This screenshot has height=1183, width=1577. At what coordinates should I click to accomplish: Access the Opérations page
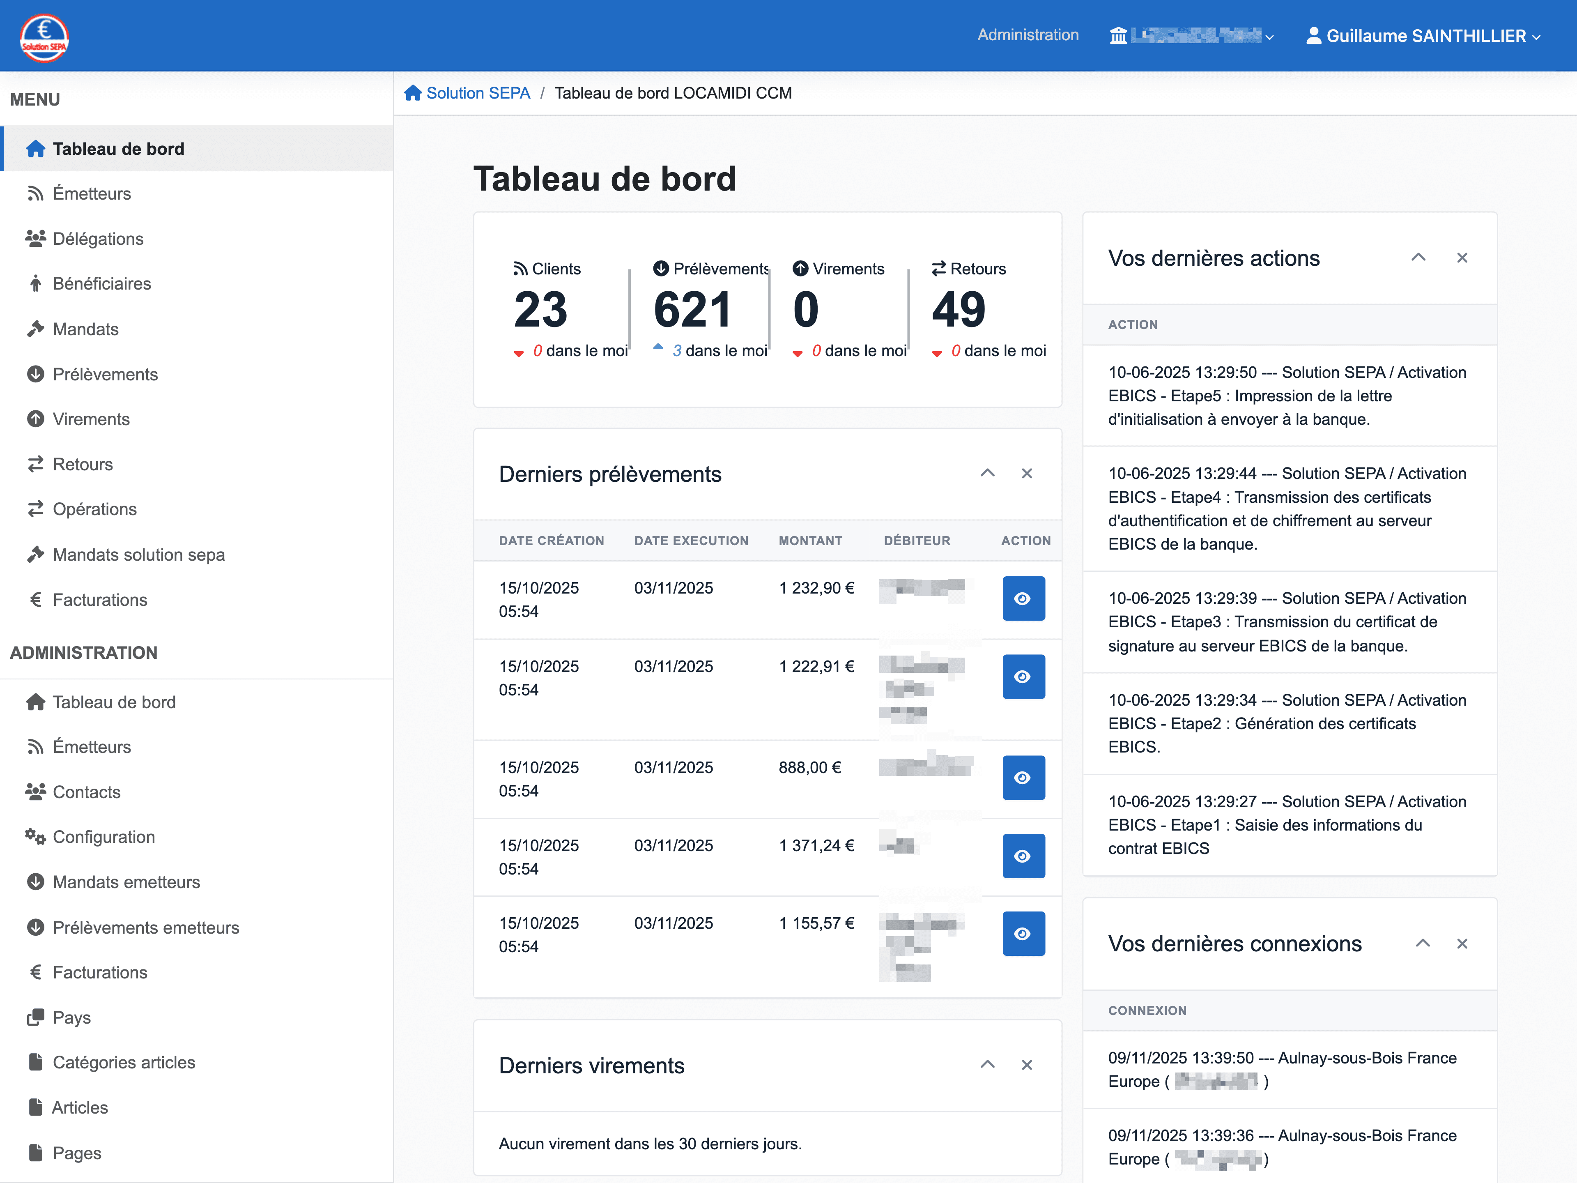(x=94, y=509)
